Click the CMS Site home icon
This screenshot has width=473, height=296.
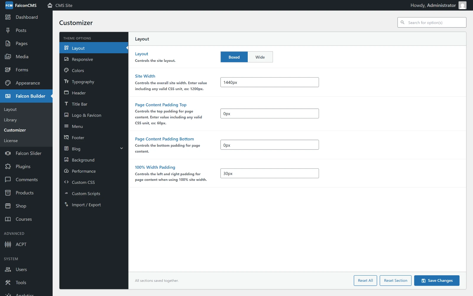click(50, 5)
